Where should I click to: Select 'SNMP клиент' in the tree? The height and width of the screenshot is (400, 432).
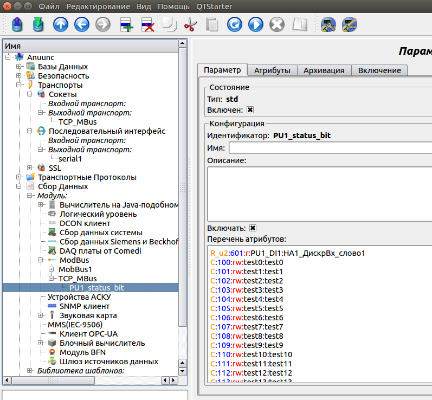[x=84, y=306]
